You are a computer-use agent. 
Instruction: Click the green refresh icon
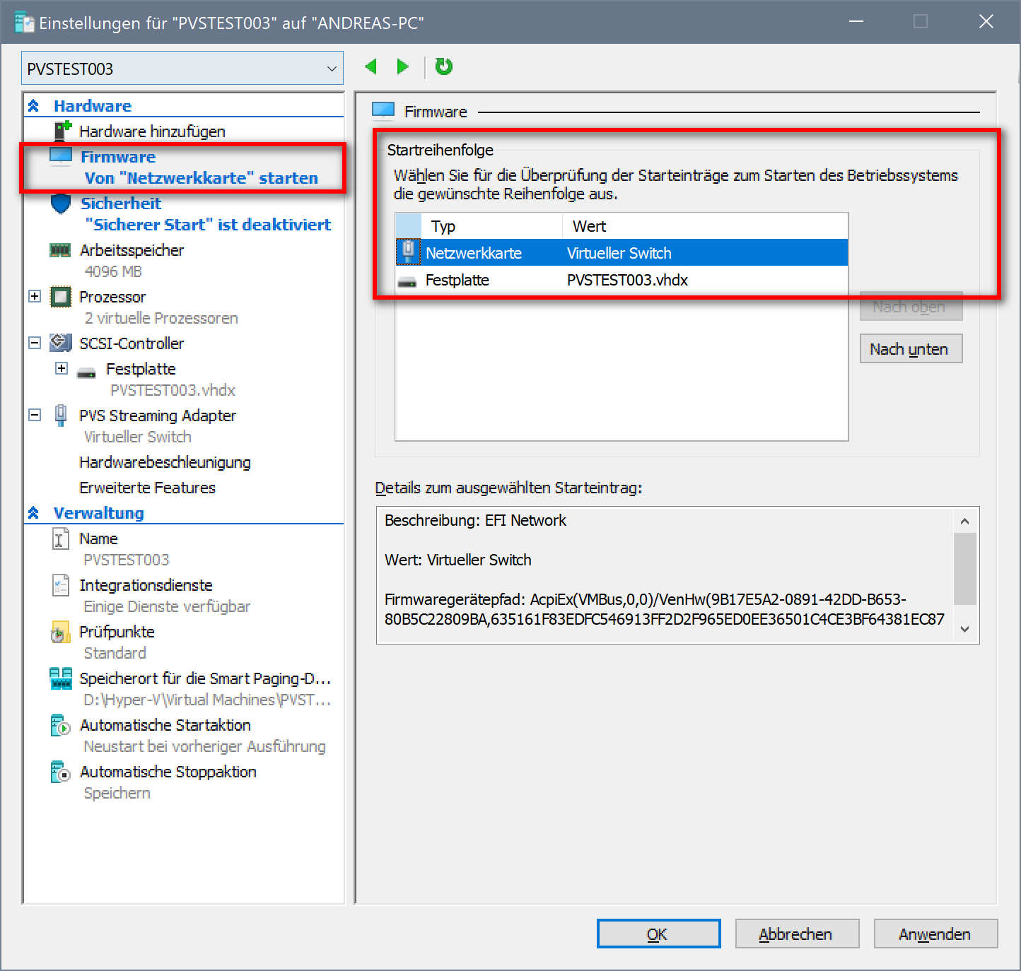(x=443, y=67)
